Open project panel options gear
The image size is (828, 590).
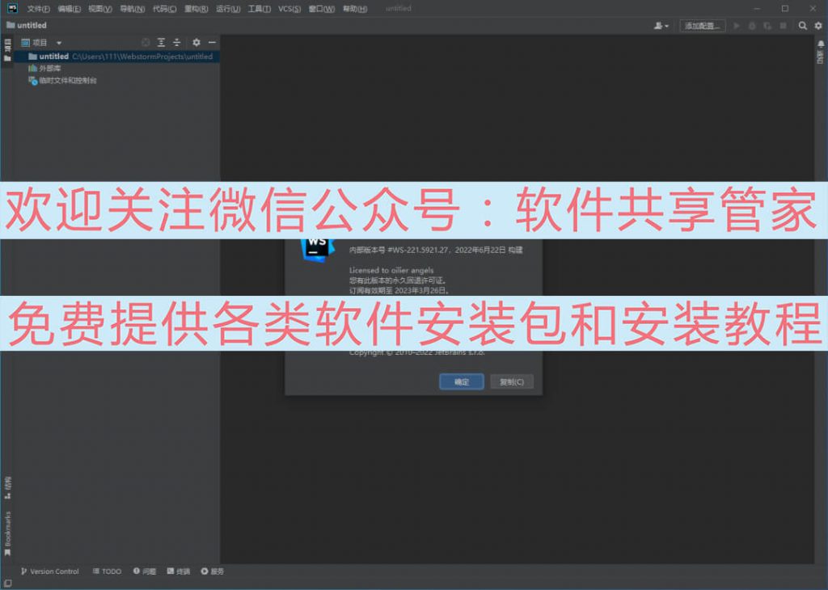pyautogui.click(x=196, y=42)
